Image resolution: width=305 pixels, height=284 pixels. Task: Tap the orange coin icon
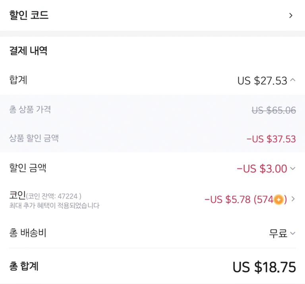pyautogui.click(x=278, y=200)
